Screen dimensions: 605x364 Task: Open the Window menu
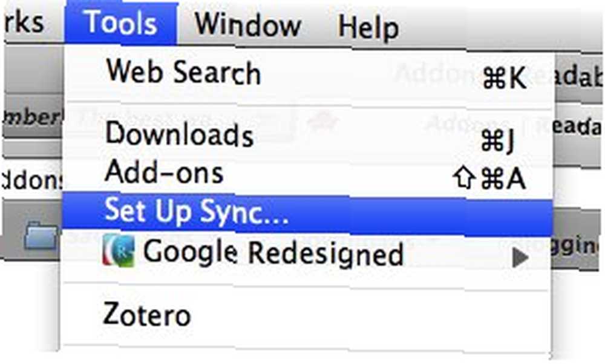[x=247, y=24]
